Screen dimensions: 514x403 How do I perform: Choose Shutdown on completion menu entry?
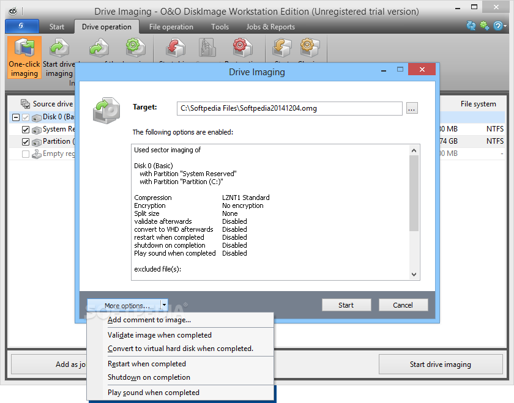pyautogui.click(x=181, y=377)
